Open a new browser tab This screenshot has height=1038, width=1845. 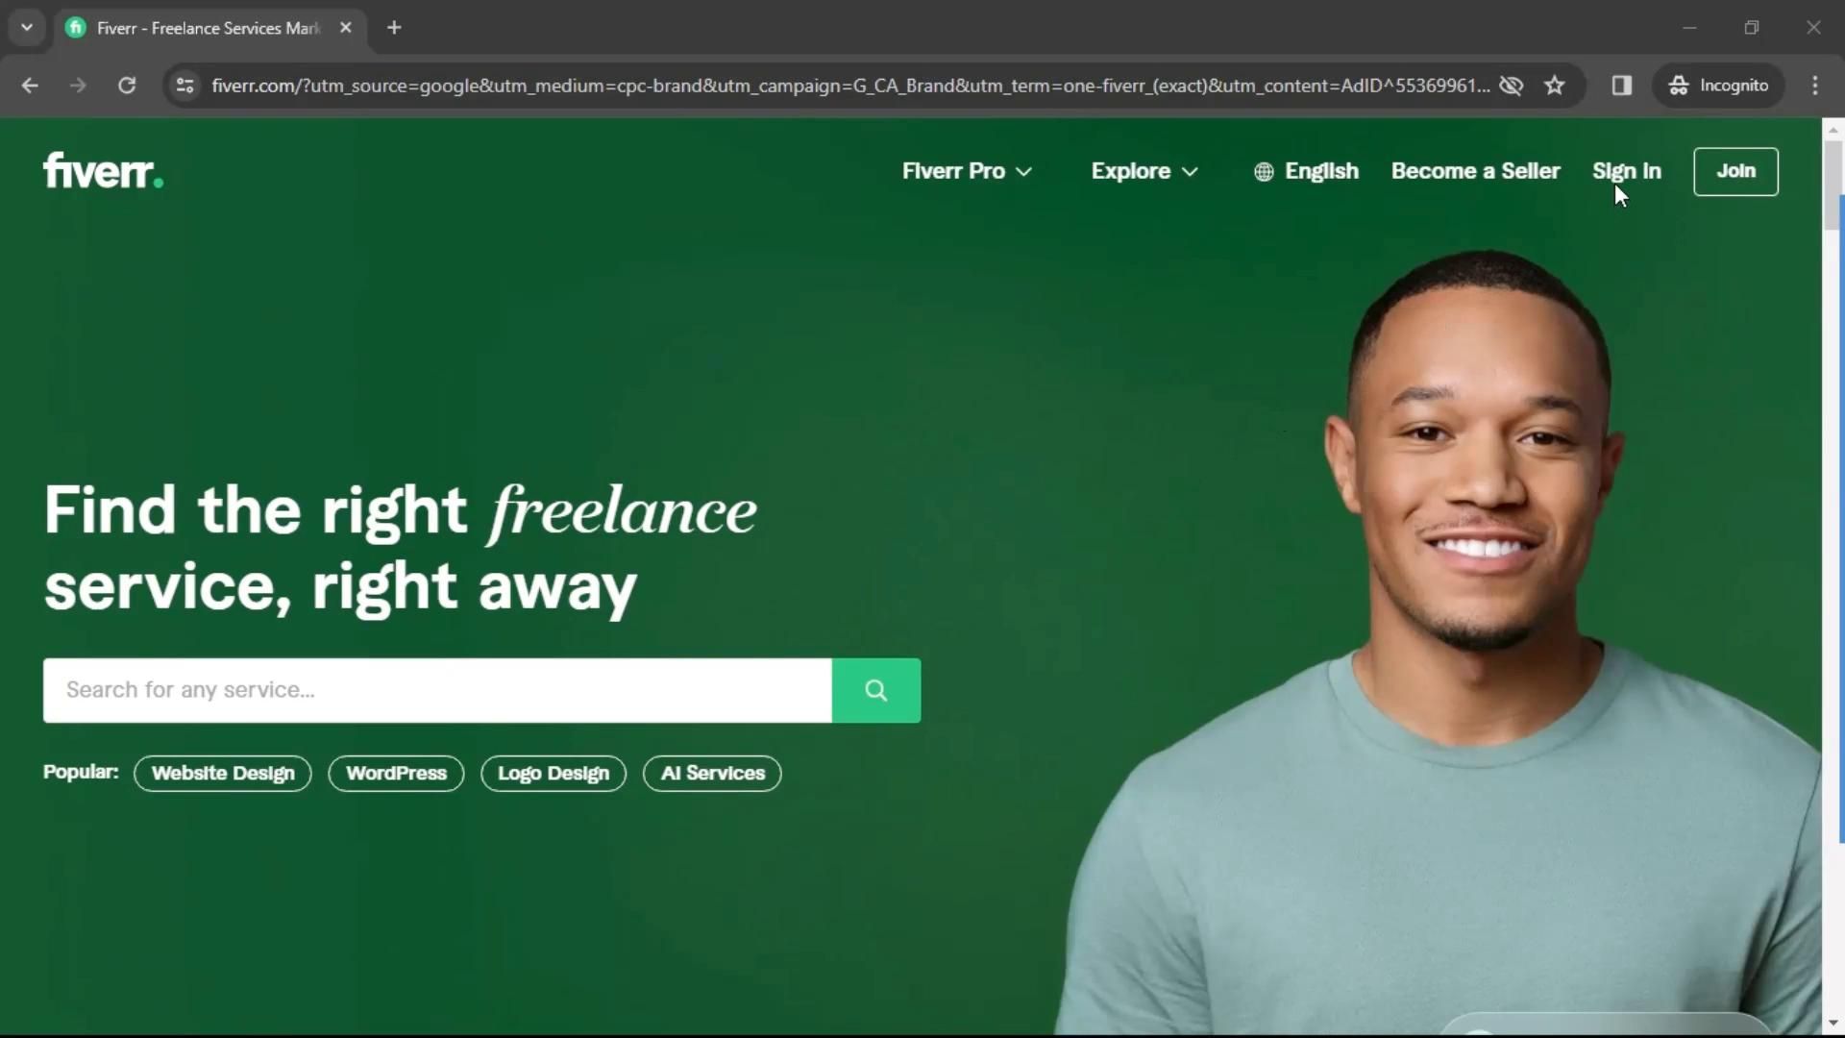[394, 28]
